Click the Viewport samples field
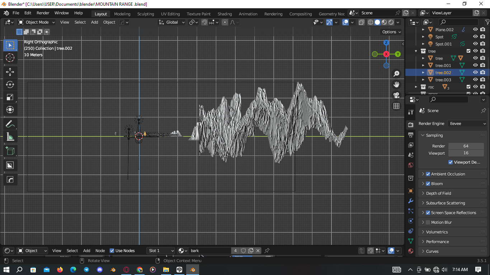 pyautogui.click(x=466, y=153)
